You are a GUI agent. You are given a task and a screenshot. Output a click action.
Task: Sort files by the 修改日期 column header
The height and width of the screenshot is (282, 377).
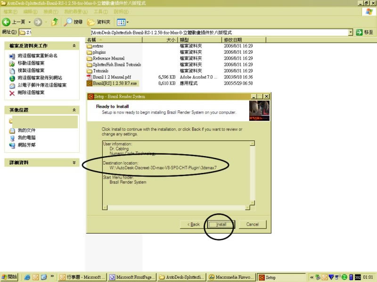coord(244,40)
